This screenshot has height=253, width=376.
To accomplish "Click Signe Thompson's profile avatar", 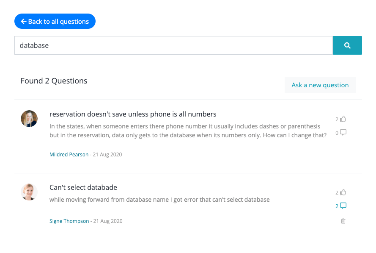I will point(29,192).
